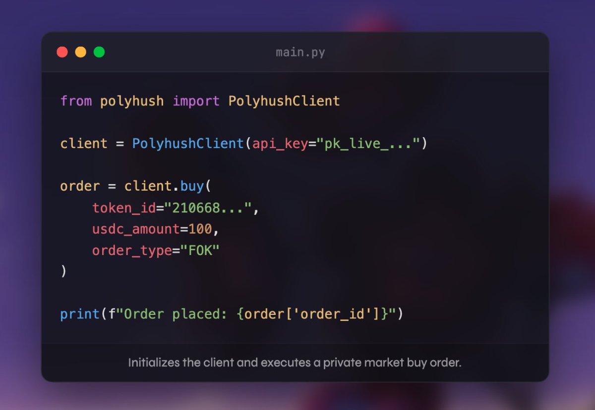Click the 'order = client.buy(' line

coord(136,186)
